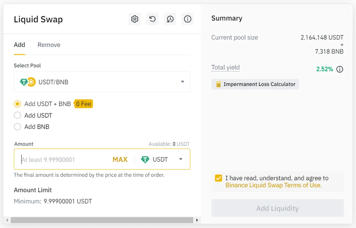Click the Total yield underlined label
This screenshot has width=356, height=228.
tap(225, 67)
